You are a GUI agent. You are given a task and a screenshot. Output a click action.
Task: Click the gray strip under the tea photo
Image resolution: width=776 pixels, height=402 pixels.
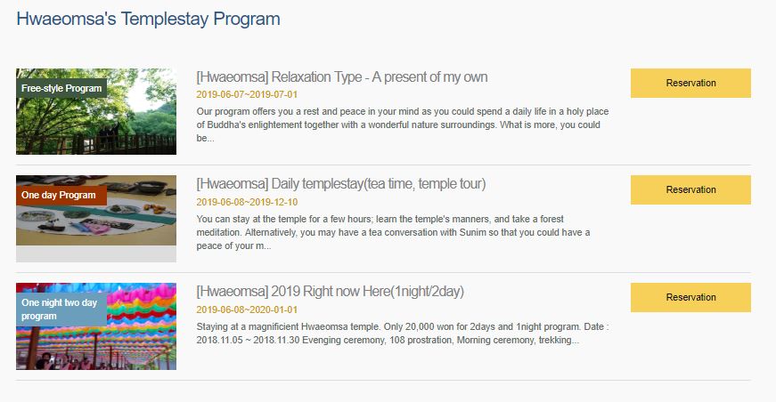pos(96,254)
